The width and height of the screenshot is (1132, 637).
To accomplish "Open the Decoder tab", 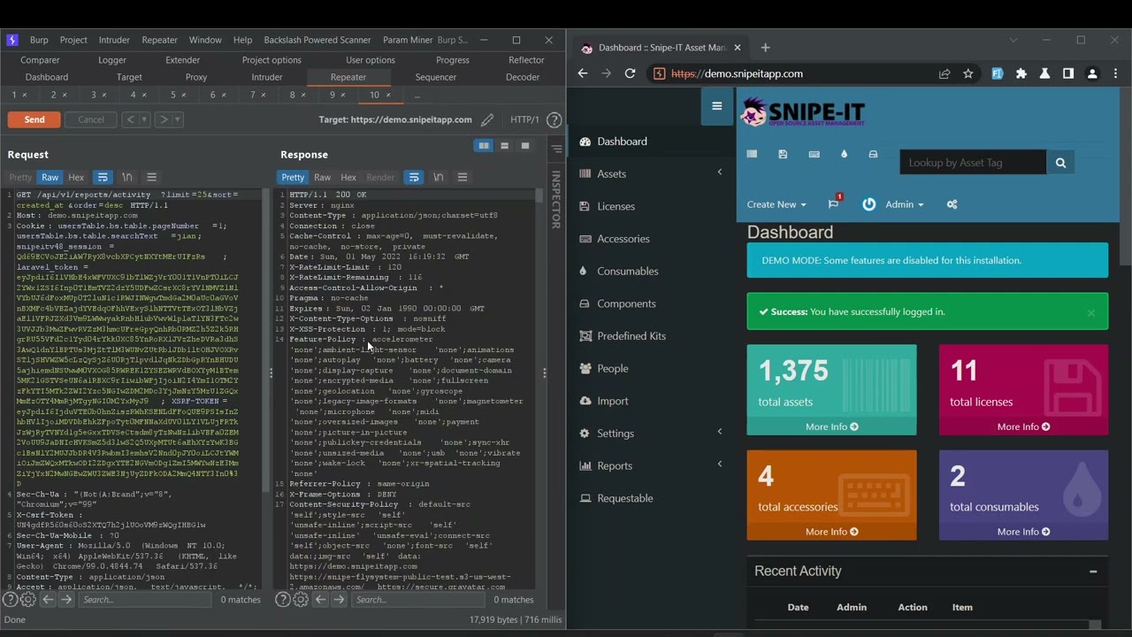I will [x=523, y=77].
